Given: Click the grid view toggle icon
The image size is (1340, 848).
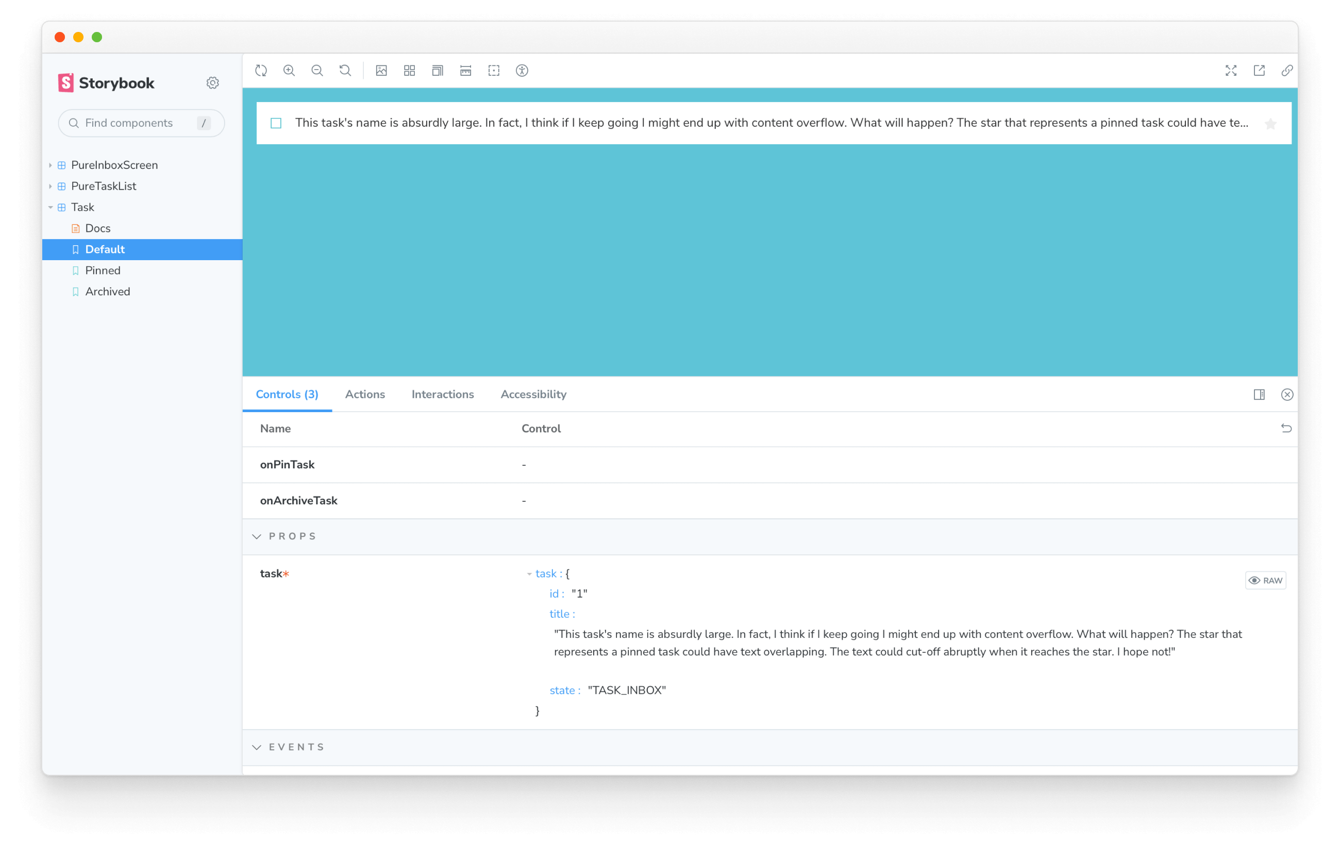Looking at the screenshot, I should (409, 70).
